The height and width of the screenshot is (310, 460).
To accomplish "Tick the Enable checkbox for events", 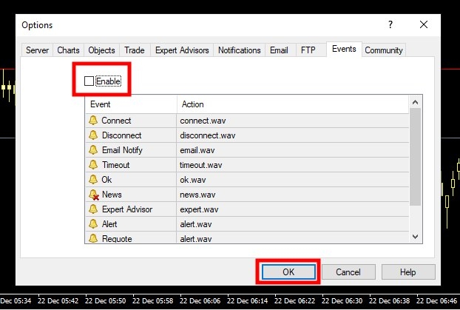I will [89, 81].
